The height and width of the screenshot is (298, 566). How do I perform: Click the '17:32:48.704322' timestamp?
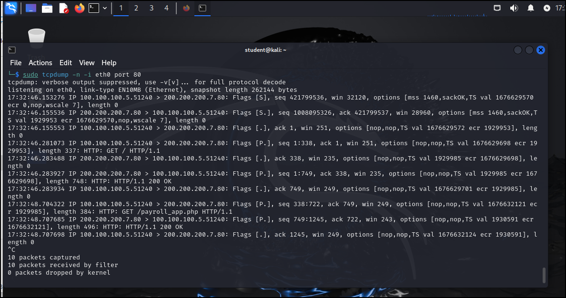coord(36,204)
